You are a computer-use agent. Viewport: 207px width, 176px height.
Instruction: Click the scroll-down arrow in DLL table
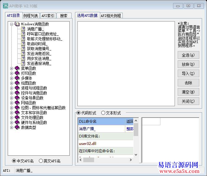coord(136,154)
